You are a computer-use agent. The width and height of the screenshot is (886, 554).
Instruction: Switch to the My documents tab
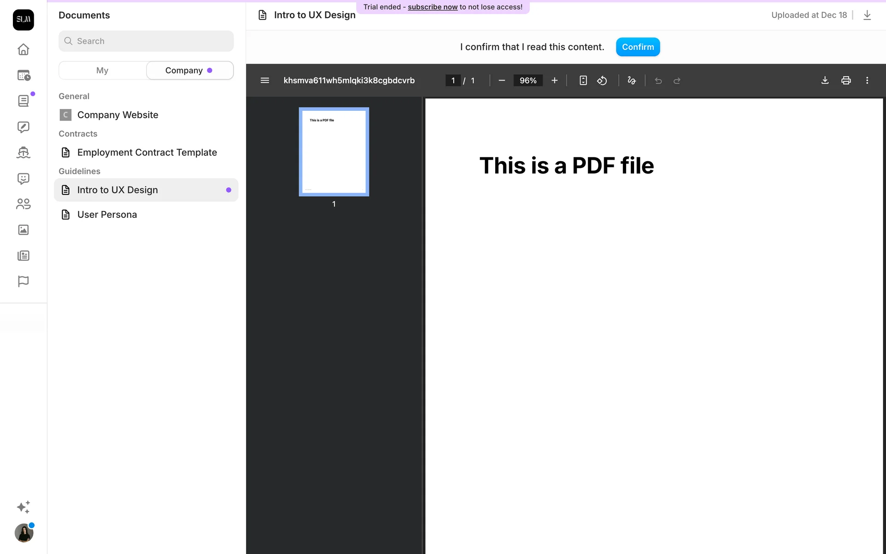coord(102,70)
